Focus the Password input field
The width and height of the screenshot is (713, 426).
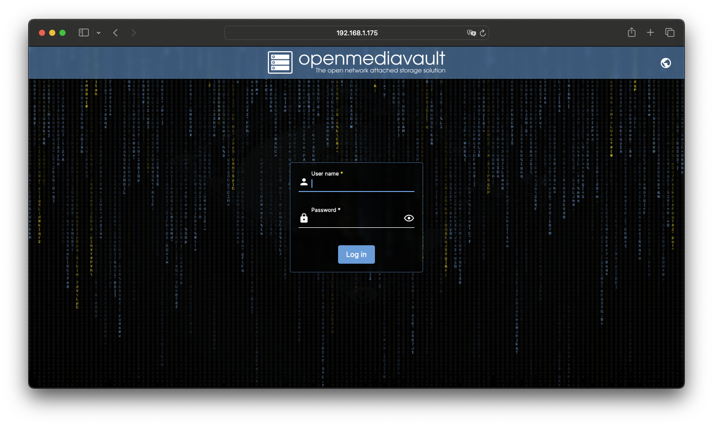tap(355, 219)
